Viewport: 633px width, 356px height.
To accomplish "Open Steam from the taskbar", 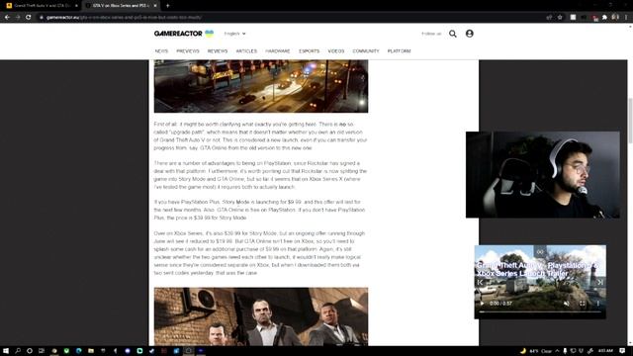I will click(151, 351).
